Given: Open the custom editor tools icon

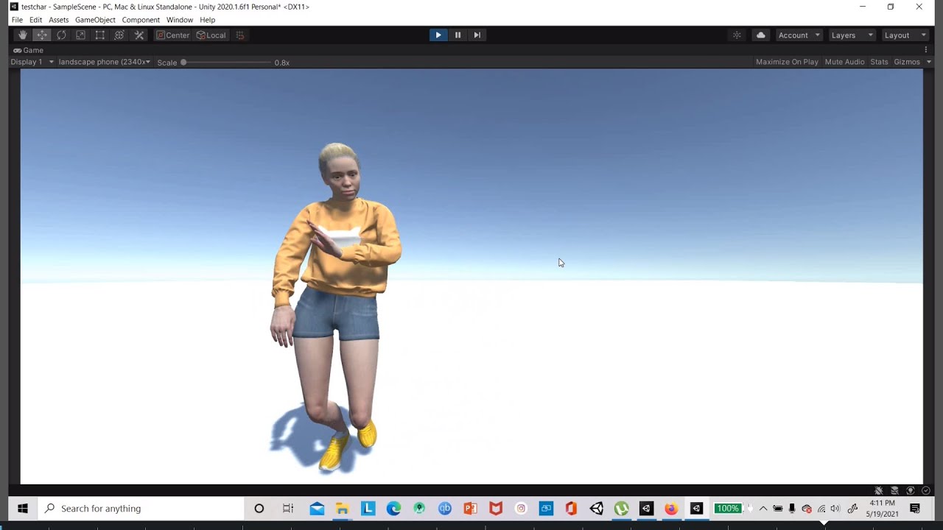Looking at the screenshot, I should [139, 35].
